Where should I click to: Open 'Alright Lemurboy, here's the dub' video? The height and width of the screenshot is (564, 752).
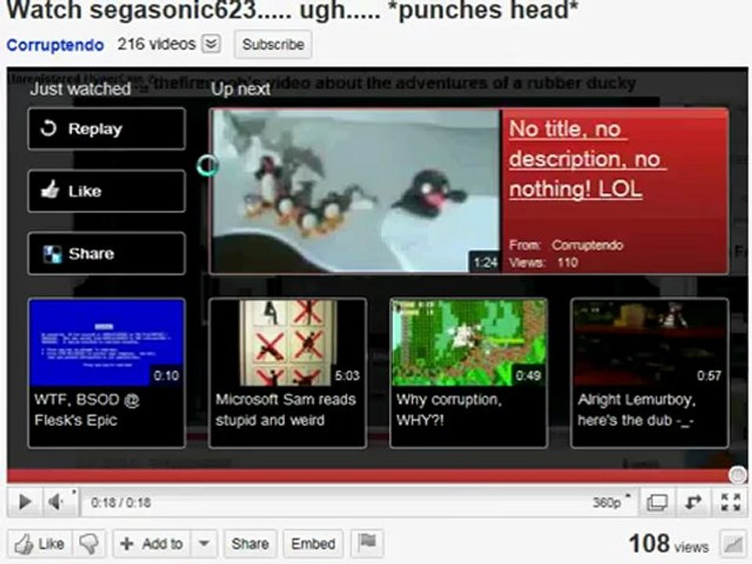pos(649,373)
